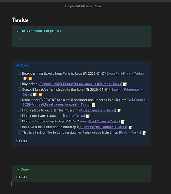Click the calendar icon before 2028-04-01

[87, 89]
